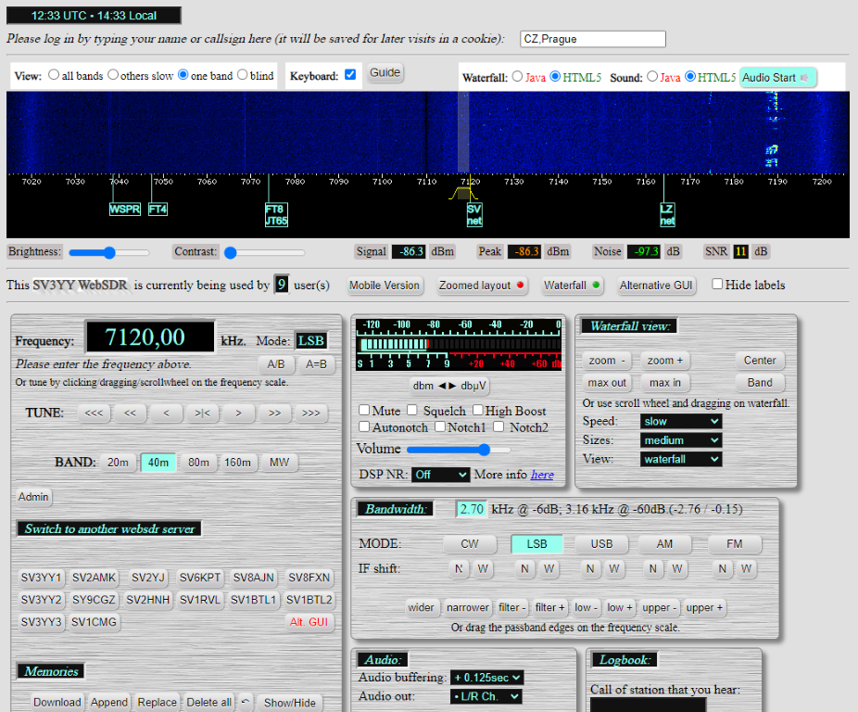Follow the DSP NR 'here' link
This screenshot has height=712, width=858.
542,475
